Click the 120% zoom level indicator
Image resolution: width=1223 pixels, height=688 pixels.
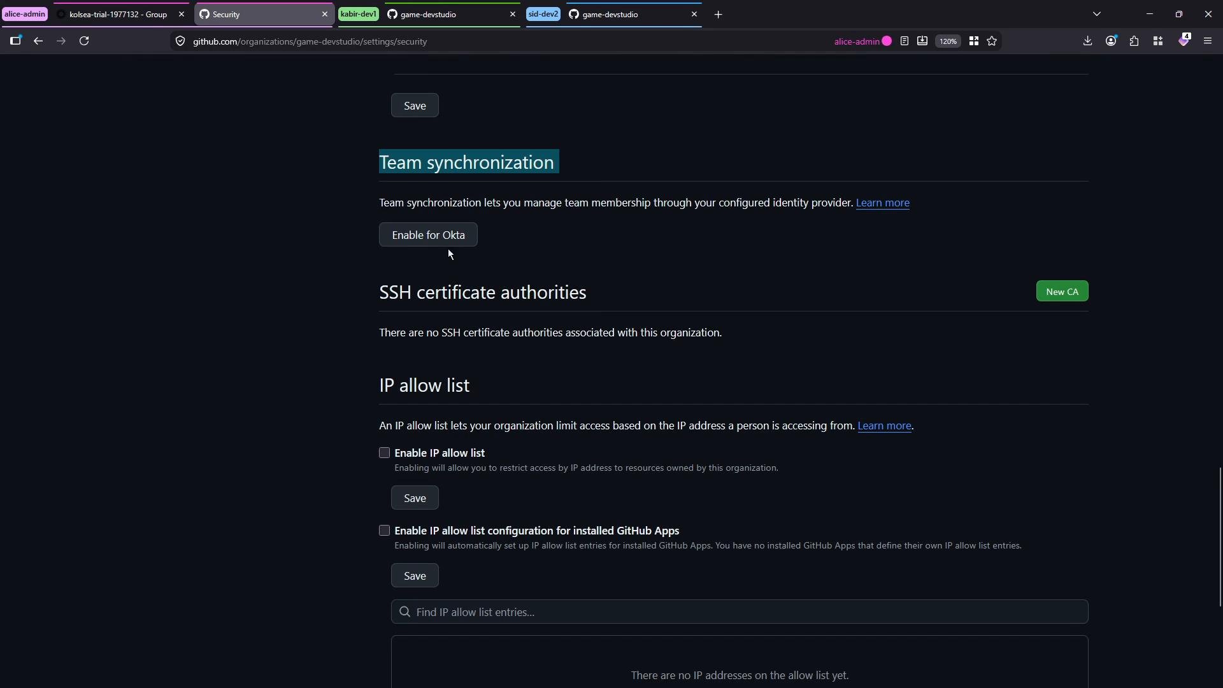[x=948, y=41]
